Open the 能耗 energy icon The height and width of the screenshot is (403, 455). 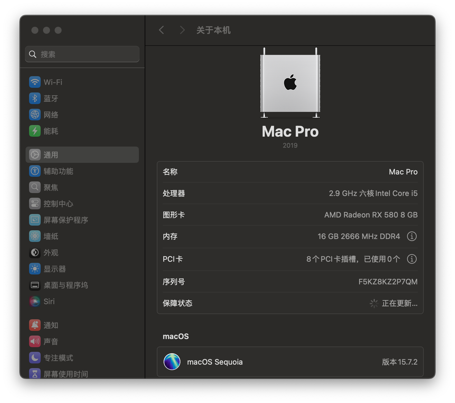point(35,131)
